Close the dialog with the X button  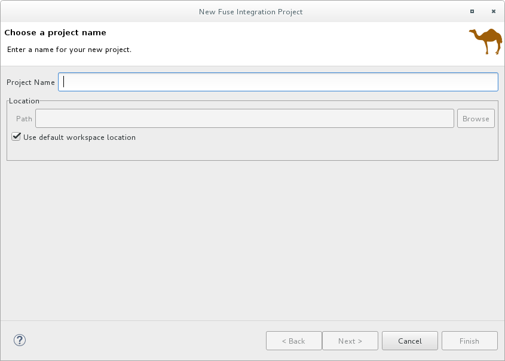(494, 11)
